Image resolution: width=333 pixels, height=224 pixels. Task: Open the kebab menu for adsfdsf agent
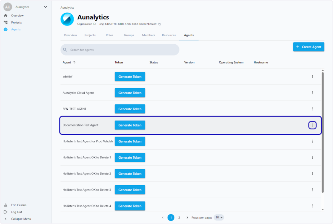coord(313,77)
